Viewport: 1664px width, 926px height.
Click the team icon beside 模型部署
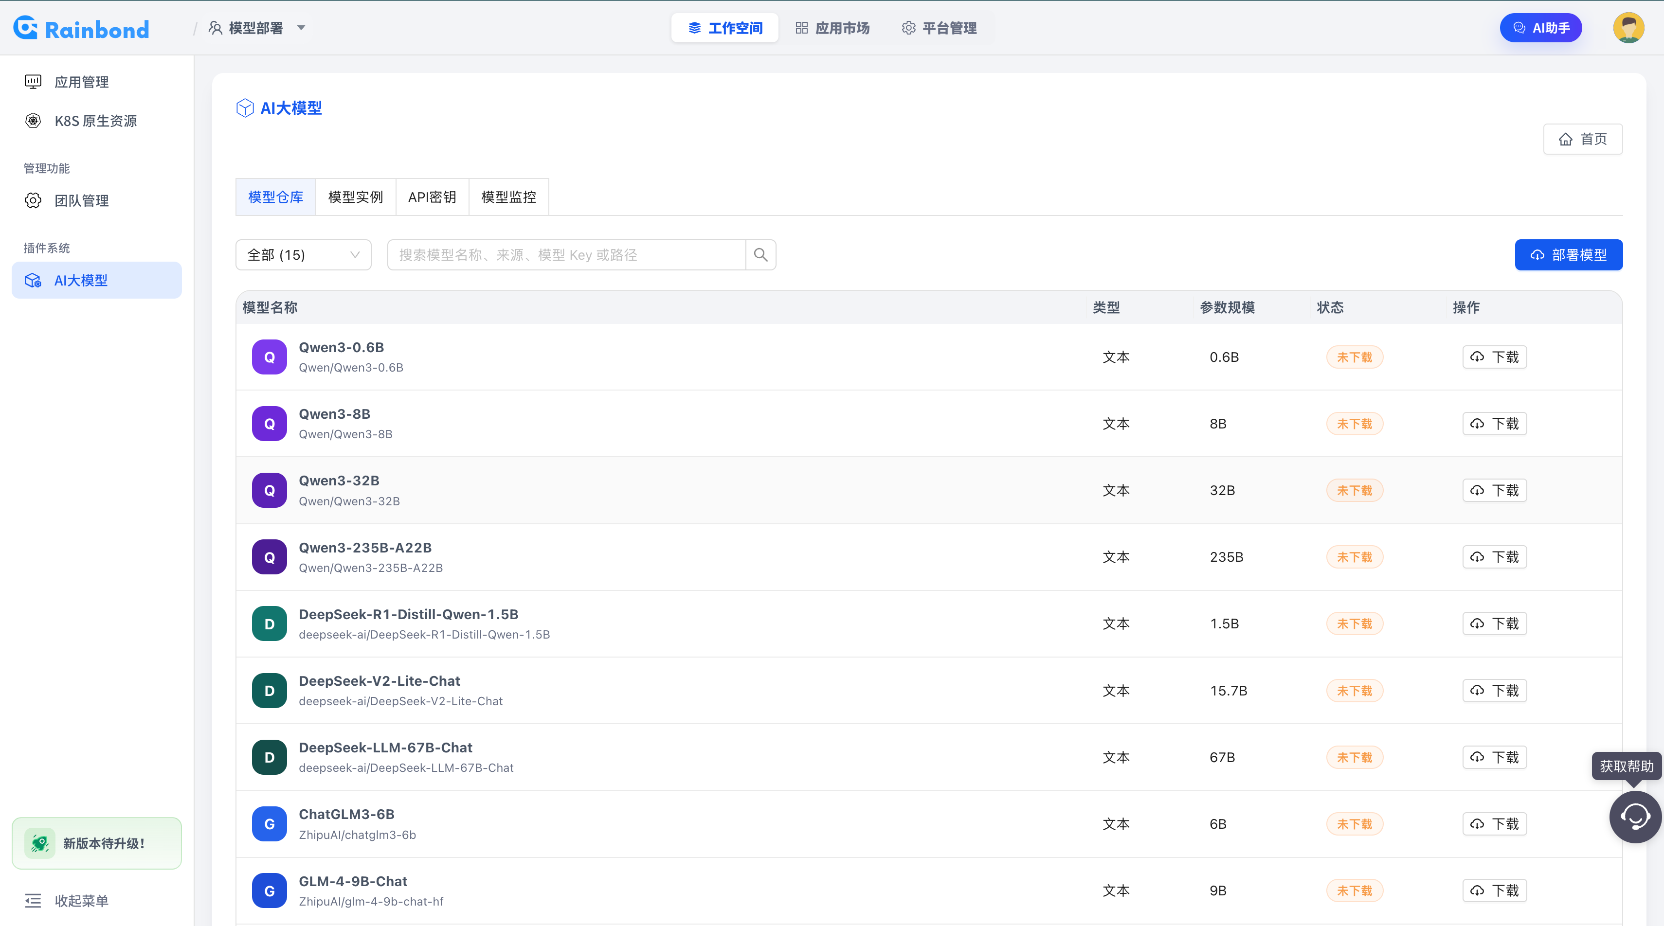(x=216, y=28)
